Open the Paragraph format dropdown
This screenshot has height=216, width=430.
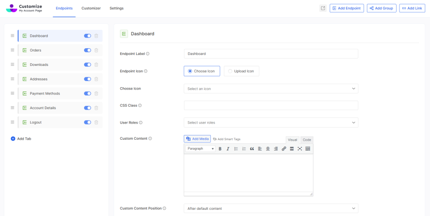[201, 149]
